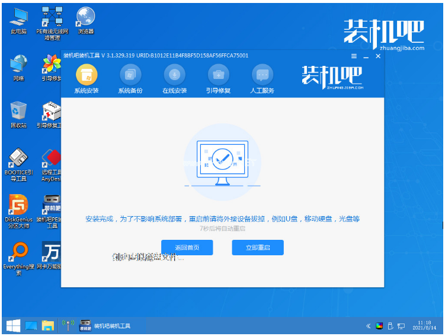Image resolution: width=445 pixels, height=336 pixels.
Task: Expand hidden system tray icons chevron
Action: pyautogui.click(x=368, y=326)
